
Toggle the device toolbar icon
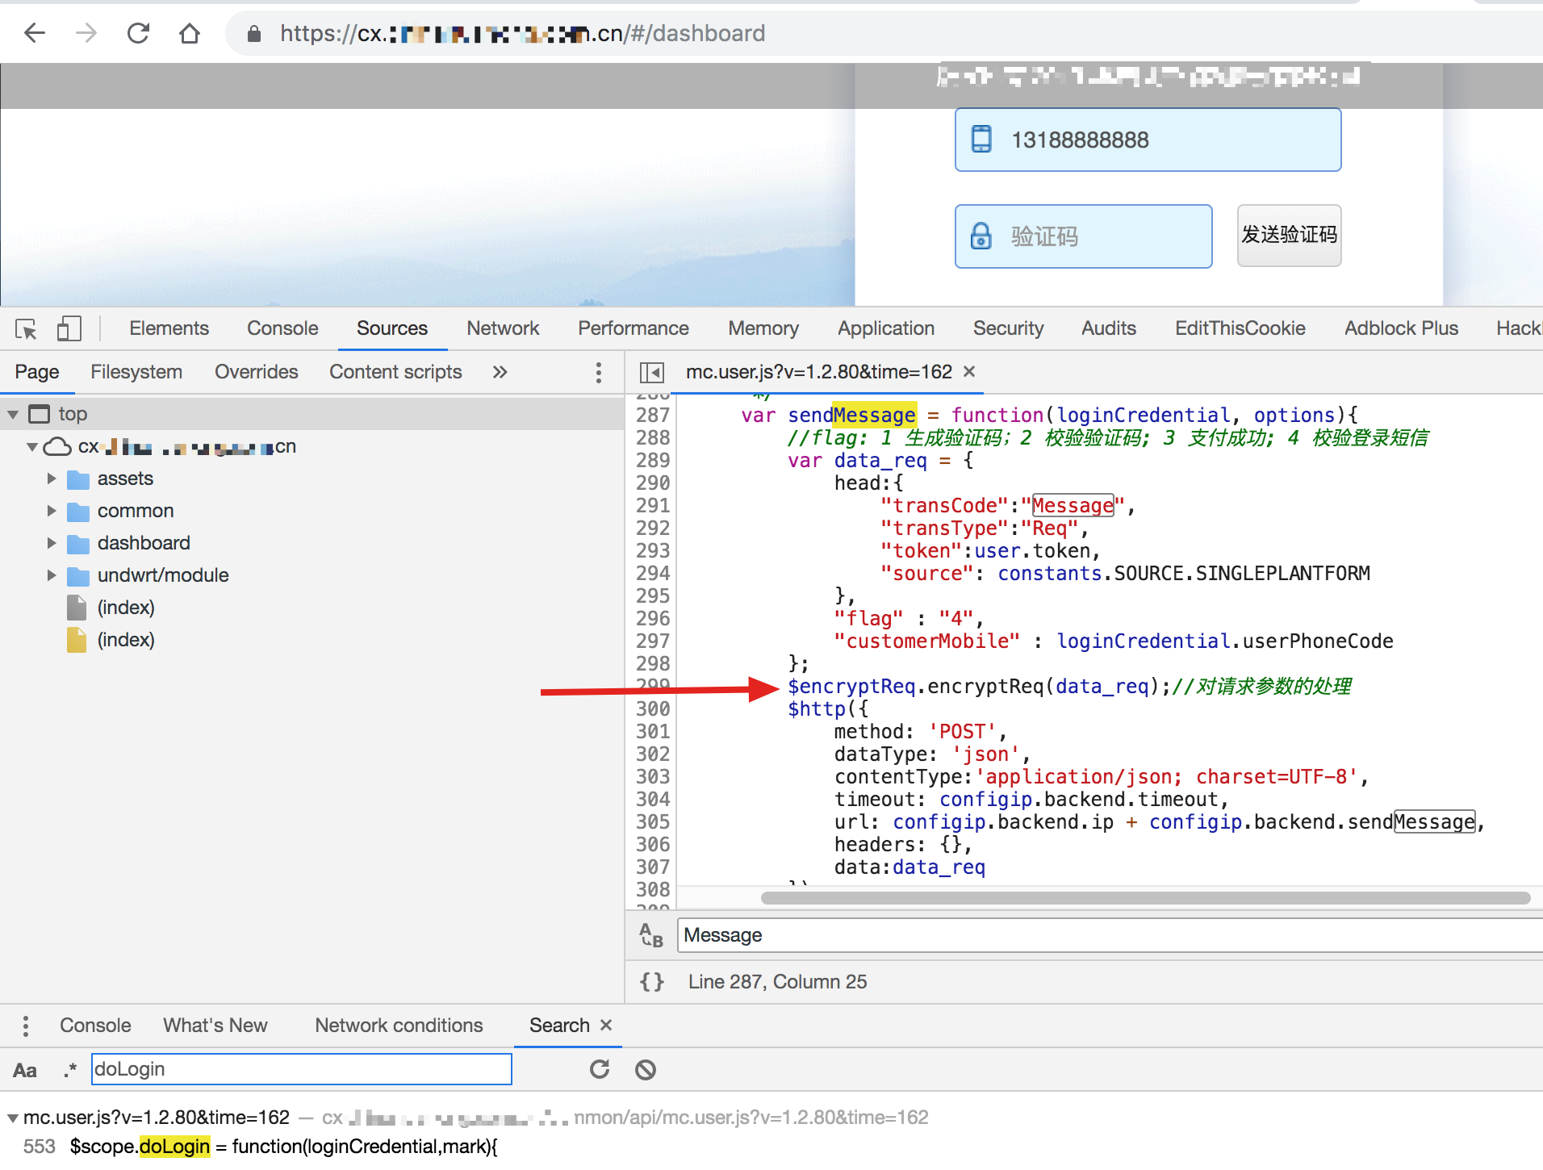pyautogui.click(x=69, y=329)
